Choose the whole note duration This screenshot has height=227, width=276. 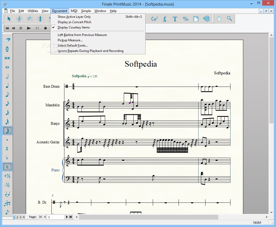pyautogui.click(x=7, y=67)
